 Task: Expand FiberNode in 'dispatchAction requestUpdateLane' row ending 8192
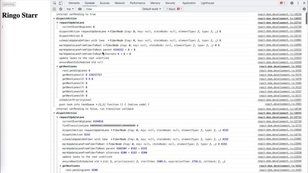pyautogui.click(x=112, y=130)
